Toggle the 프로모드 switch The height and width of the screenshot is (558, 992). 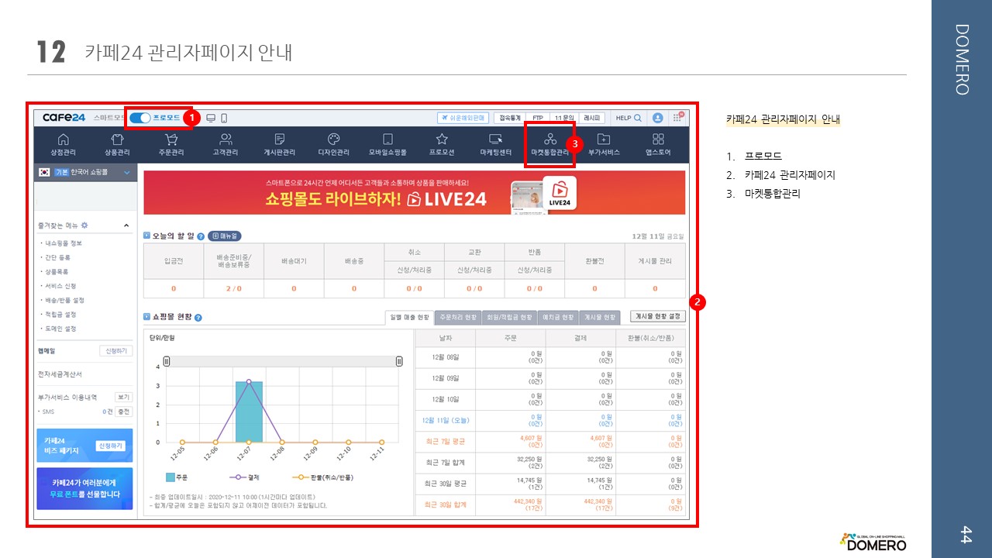[139, 118]
